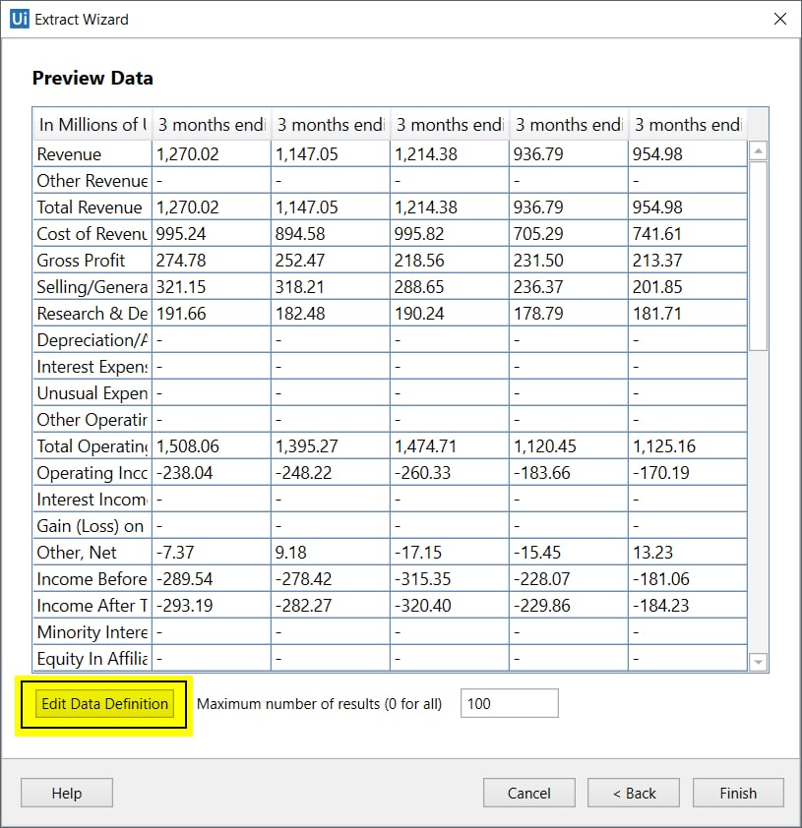Select the 'Unusual Expen' row label

93,393
